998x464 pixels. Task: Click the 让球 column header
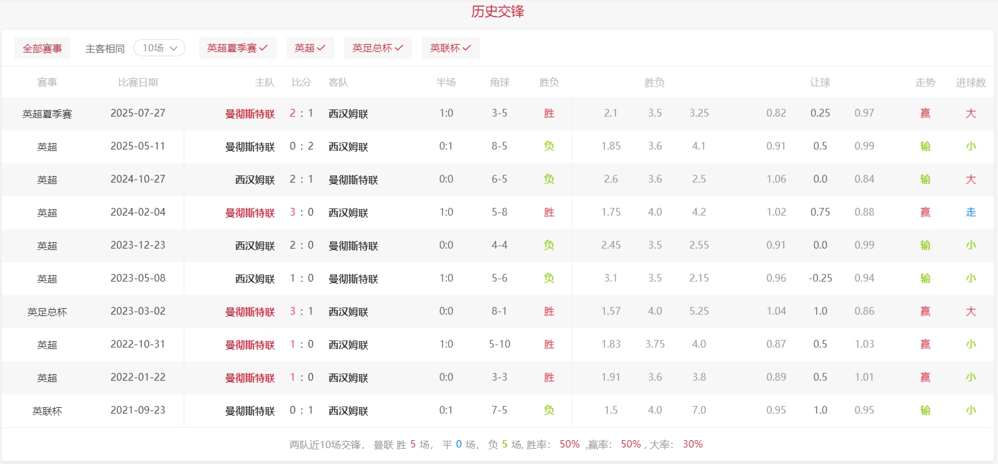tap(820, 83)
